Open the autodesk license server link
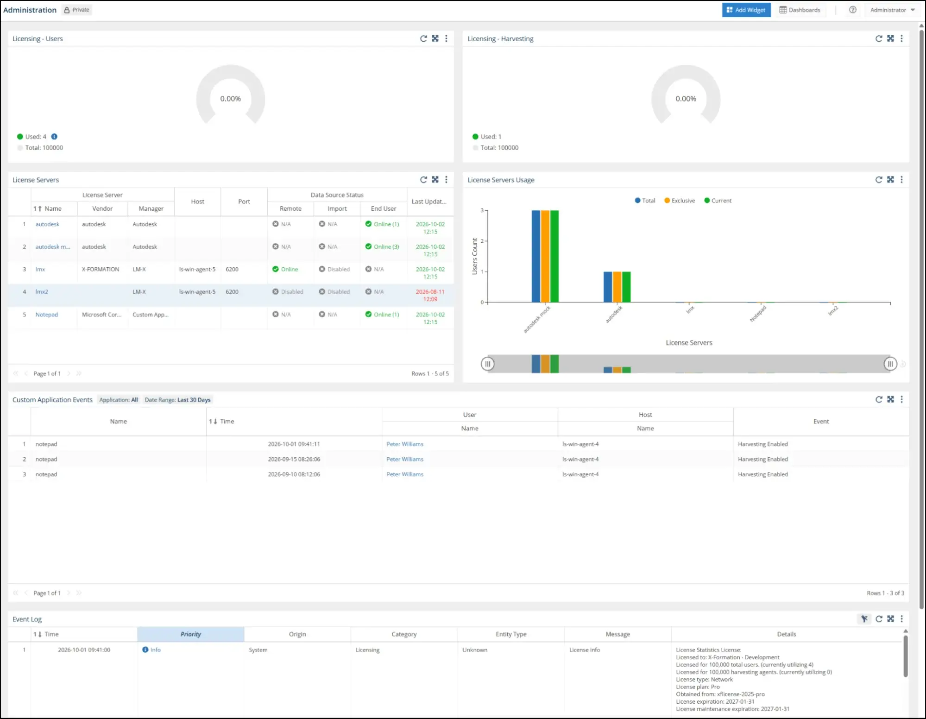 click(47, 224)
